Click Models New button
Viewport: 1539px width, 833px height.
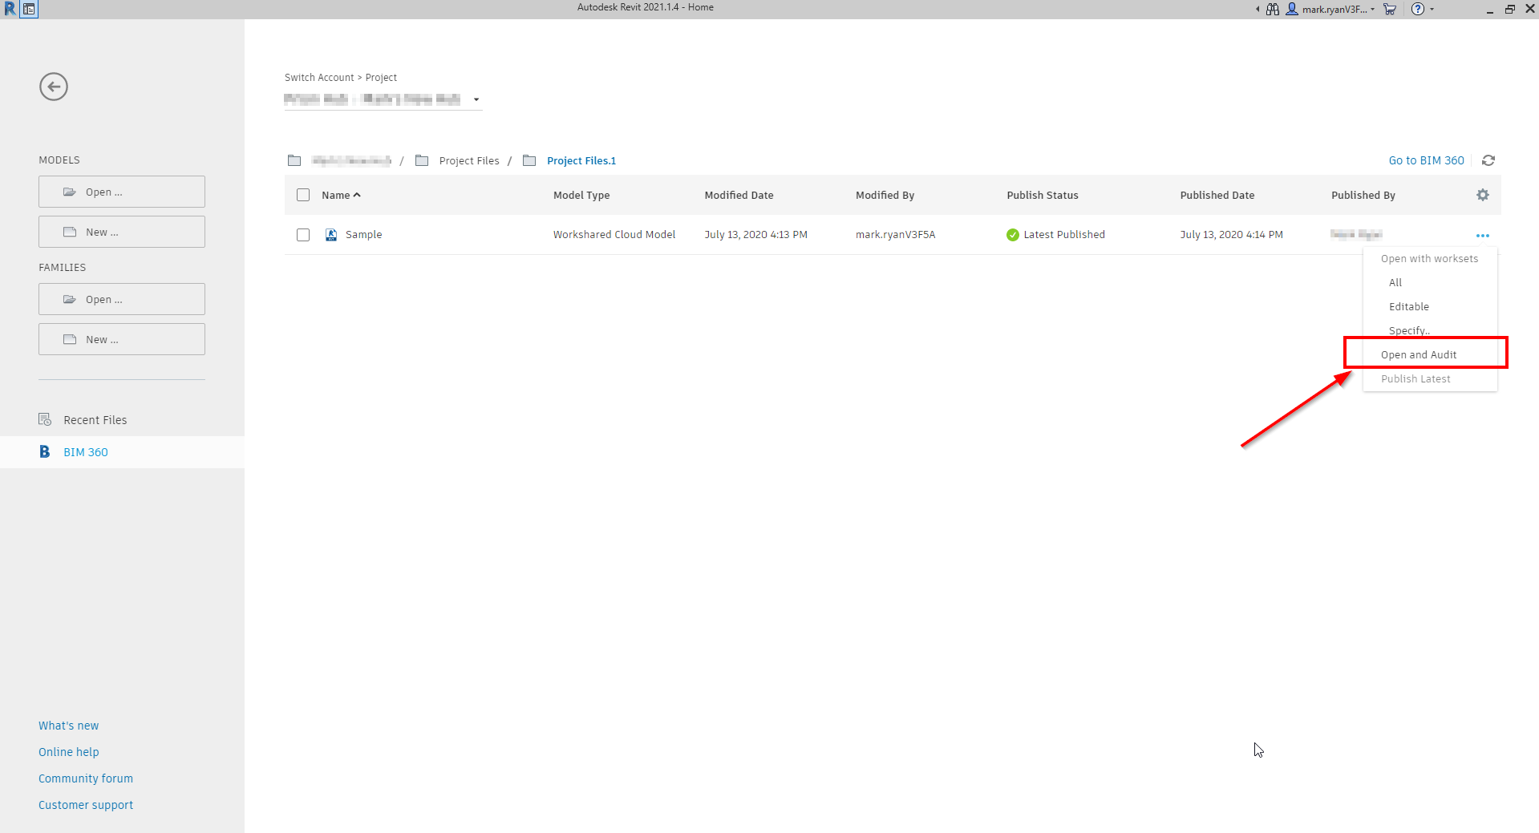point(122,232)
